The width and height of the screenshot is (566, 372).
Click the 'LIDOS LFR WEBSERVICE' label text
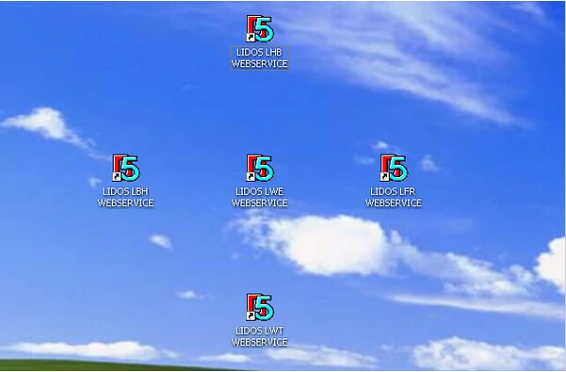tap(394, 198)
